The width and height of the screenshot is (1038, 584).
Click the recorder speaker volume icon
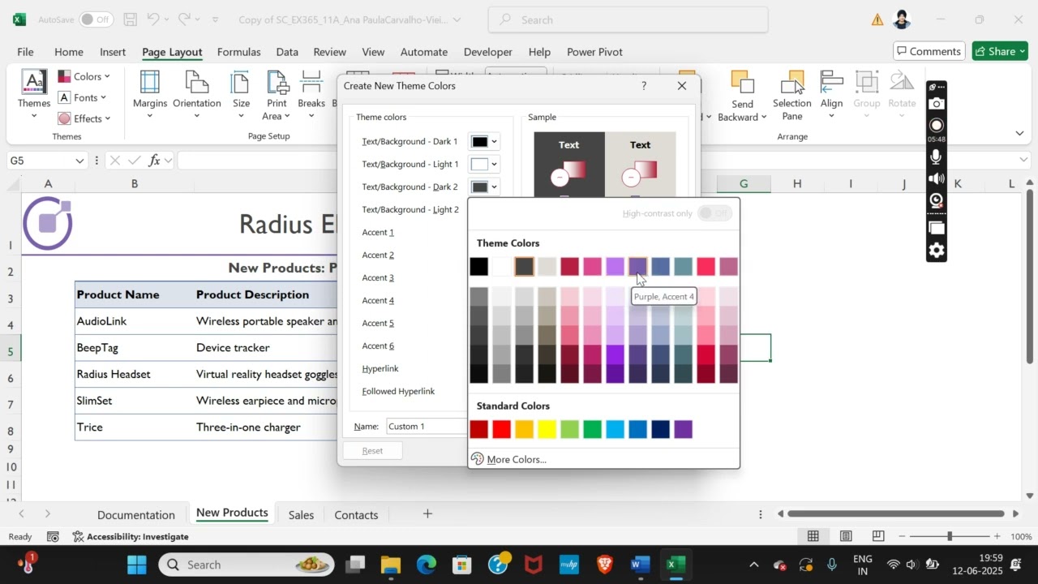tap(937, 178)
